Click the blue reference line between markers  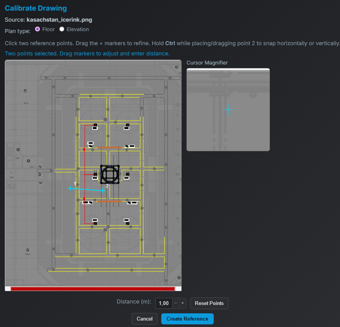(86, 189)
